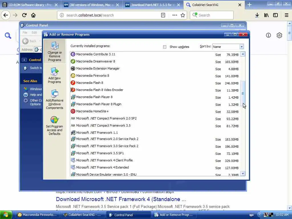Open File menu in Control Panel
Screen dimensions: 292x219
pos(25,33)
